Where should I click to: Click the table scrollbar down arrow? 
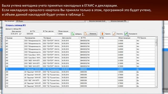click(156, 86)
